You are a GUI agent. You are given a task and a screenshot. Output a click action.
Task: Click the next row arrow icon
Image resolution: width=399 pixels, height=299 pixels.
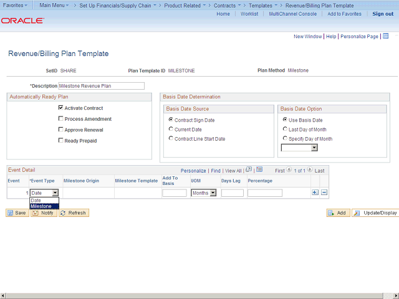(x=310, y=169)
